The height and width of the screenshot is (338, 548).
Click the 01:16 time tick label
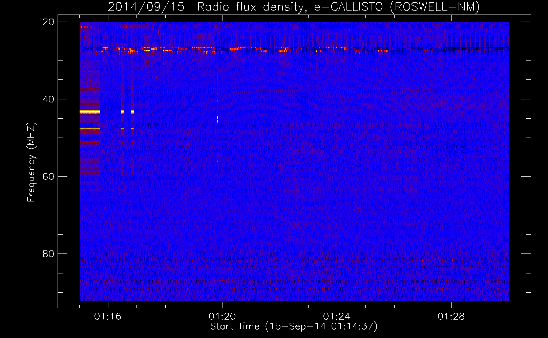[x=108, y=316]
